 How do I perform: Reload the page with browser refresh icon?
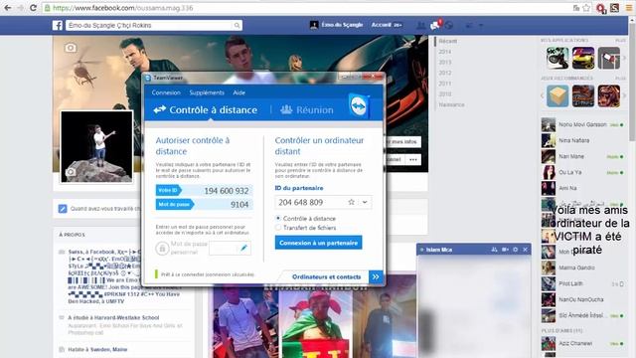point(33,8)
